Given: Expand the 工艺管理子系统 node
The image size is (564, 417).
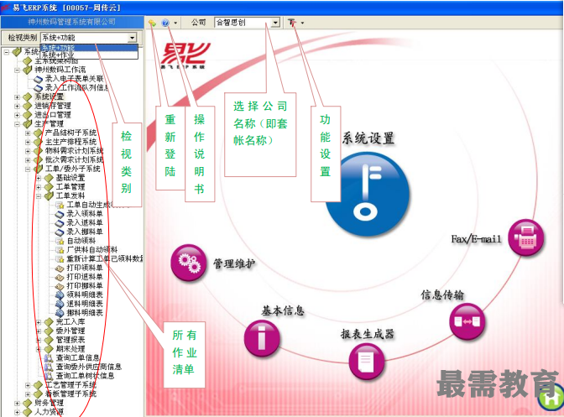Looking at the screenshot, I should pyautogui.click(x=28, y=385).
